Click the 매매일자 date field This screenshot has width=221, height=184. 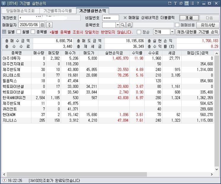tap(29, 25)
